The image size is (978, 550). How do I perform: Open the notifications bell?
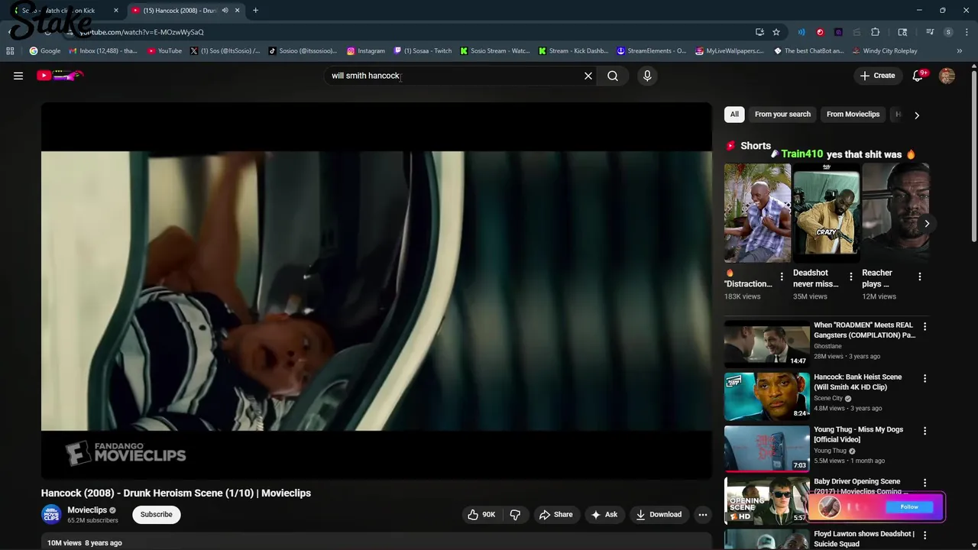tap(918, 76)
